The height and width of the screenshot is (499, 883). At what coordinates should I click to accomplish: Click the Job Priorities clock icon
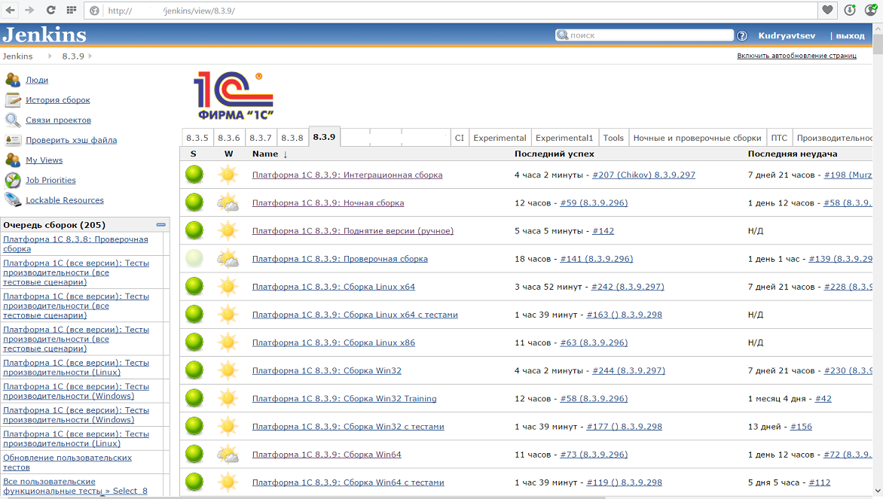[x=12, y=180]
